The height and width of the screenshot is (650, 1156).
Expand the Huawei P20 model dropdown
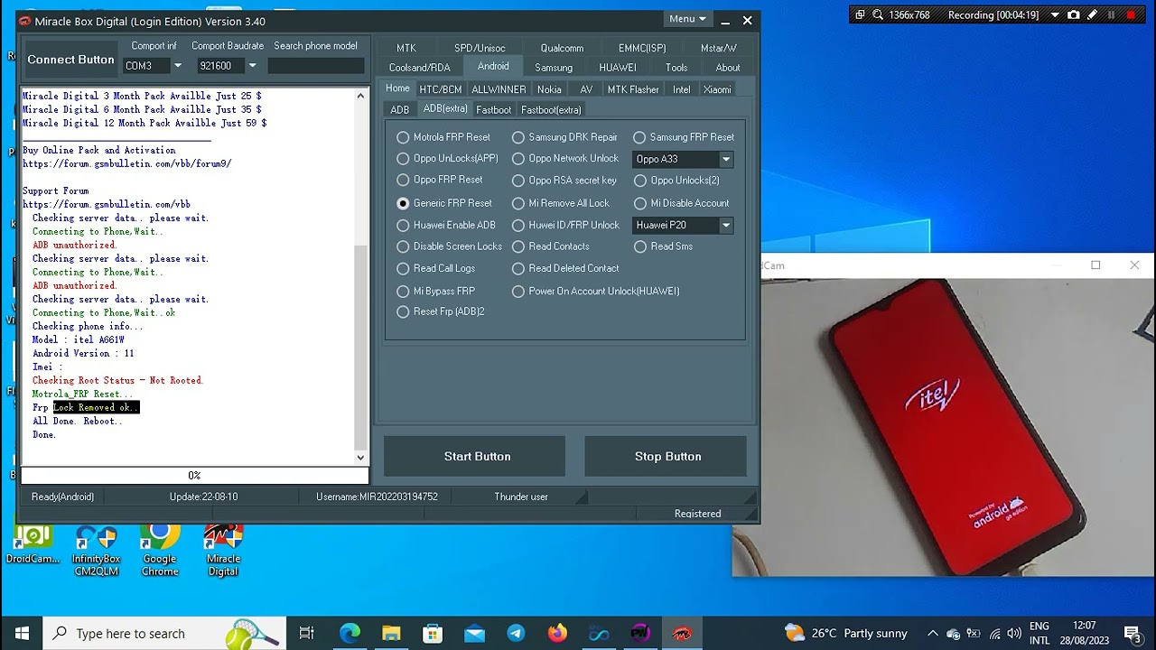726,226
